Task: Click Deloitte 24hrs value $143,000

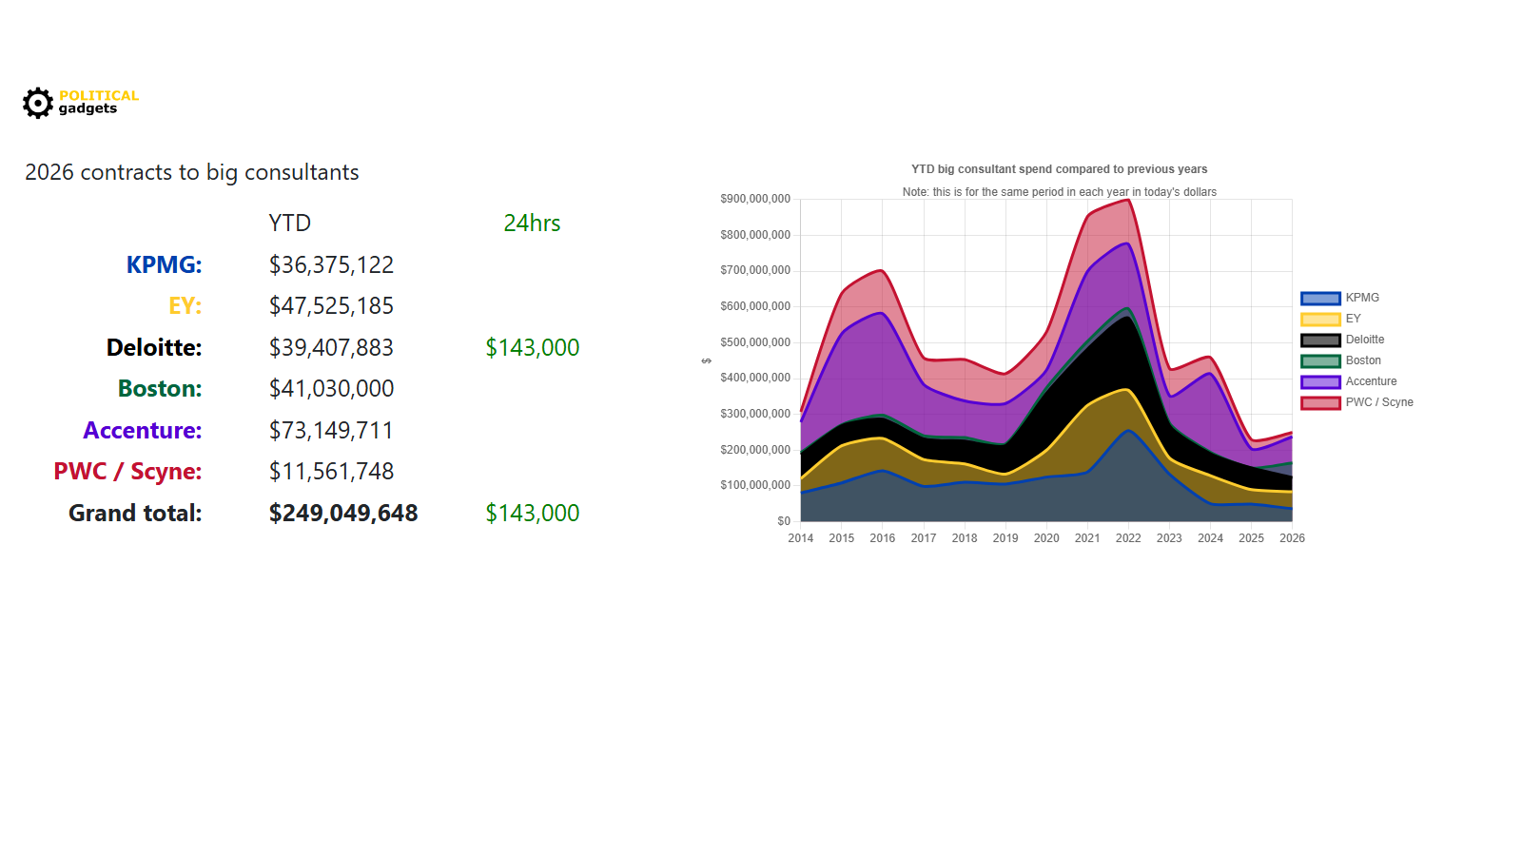Action: click(x=533, y=347)
